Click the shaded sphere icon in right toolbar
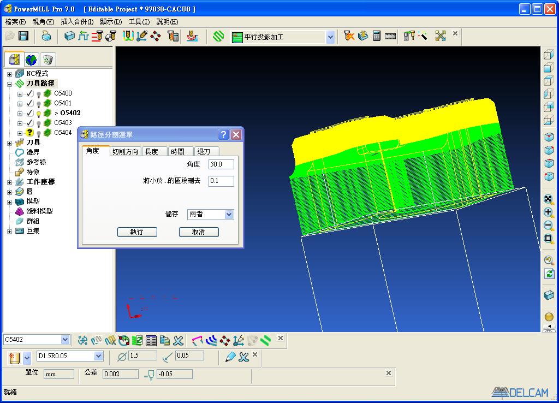The image size is (559, 403). click(549, 317)
